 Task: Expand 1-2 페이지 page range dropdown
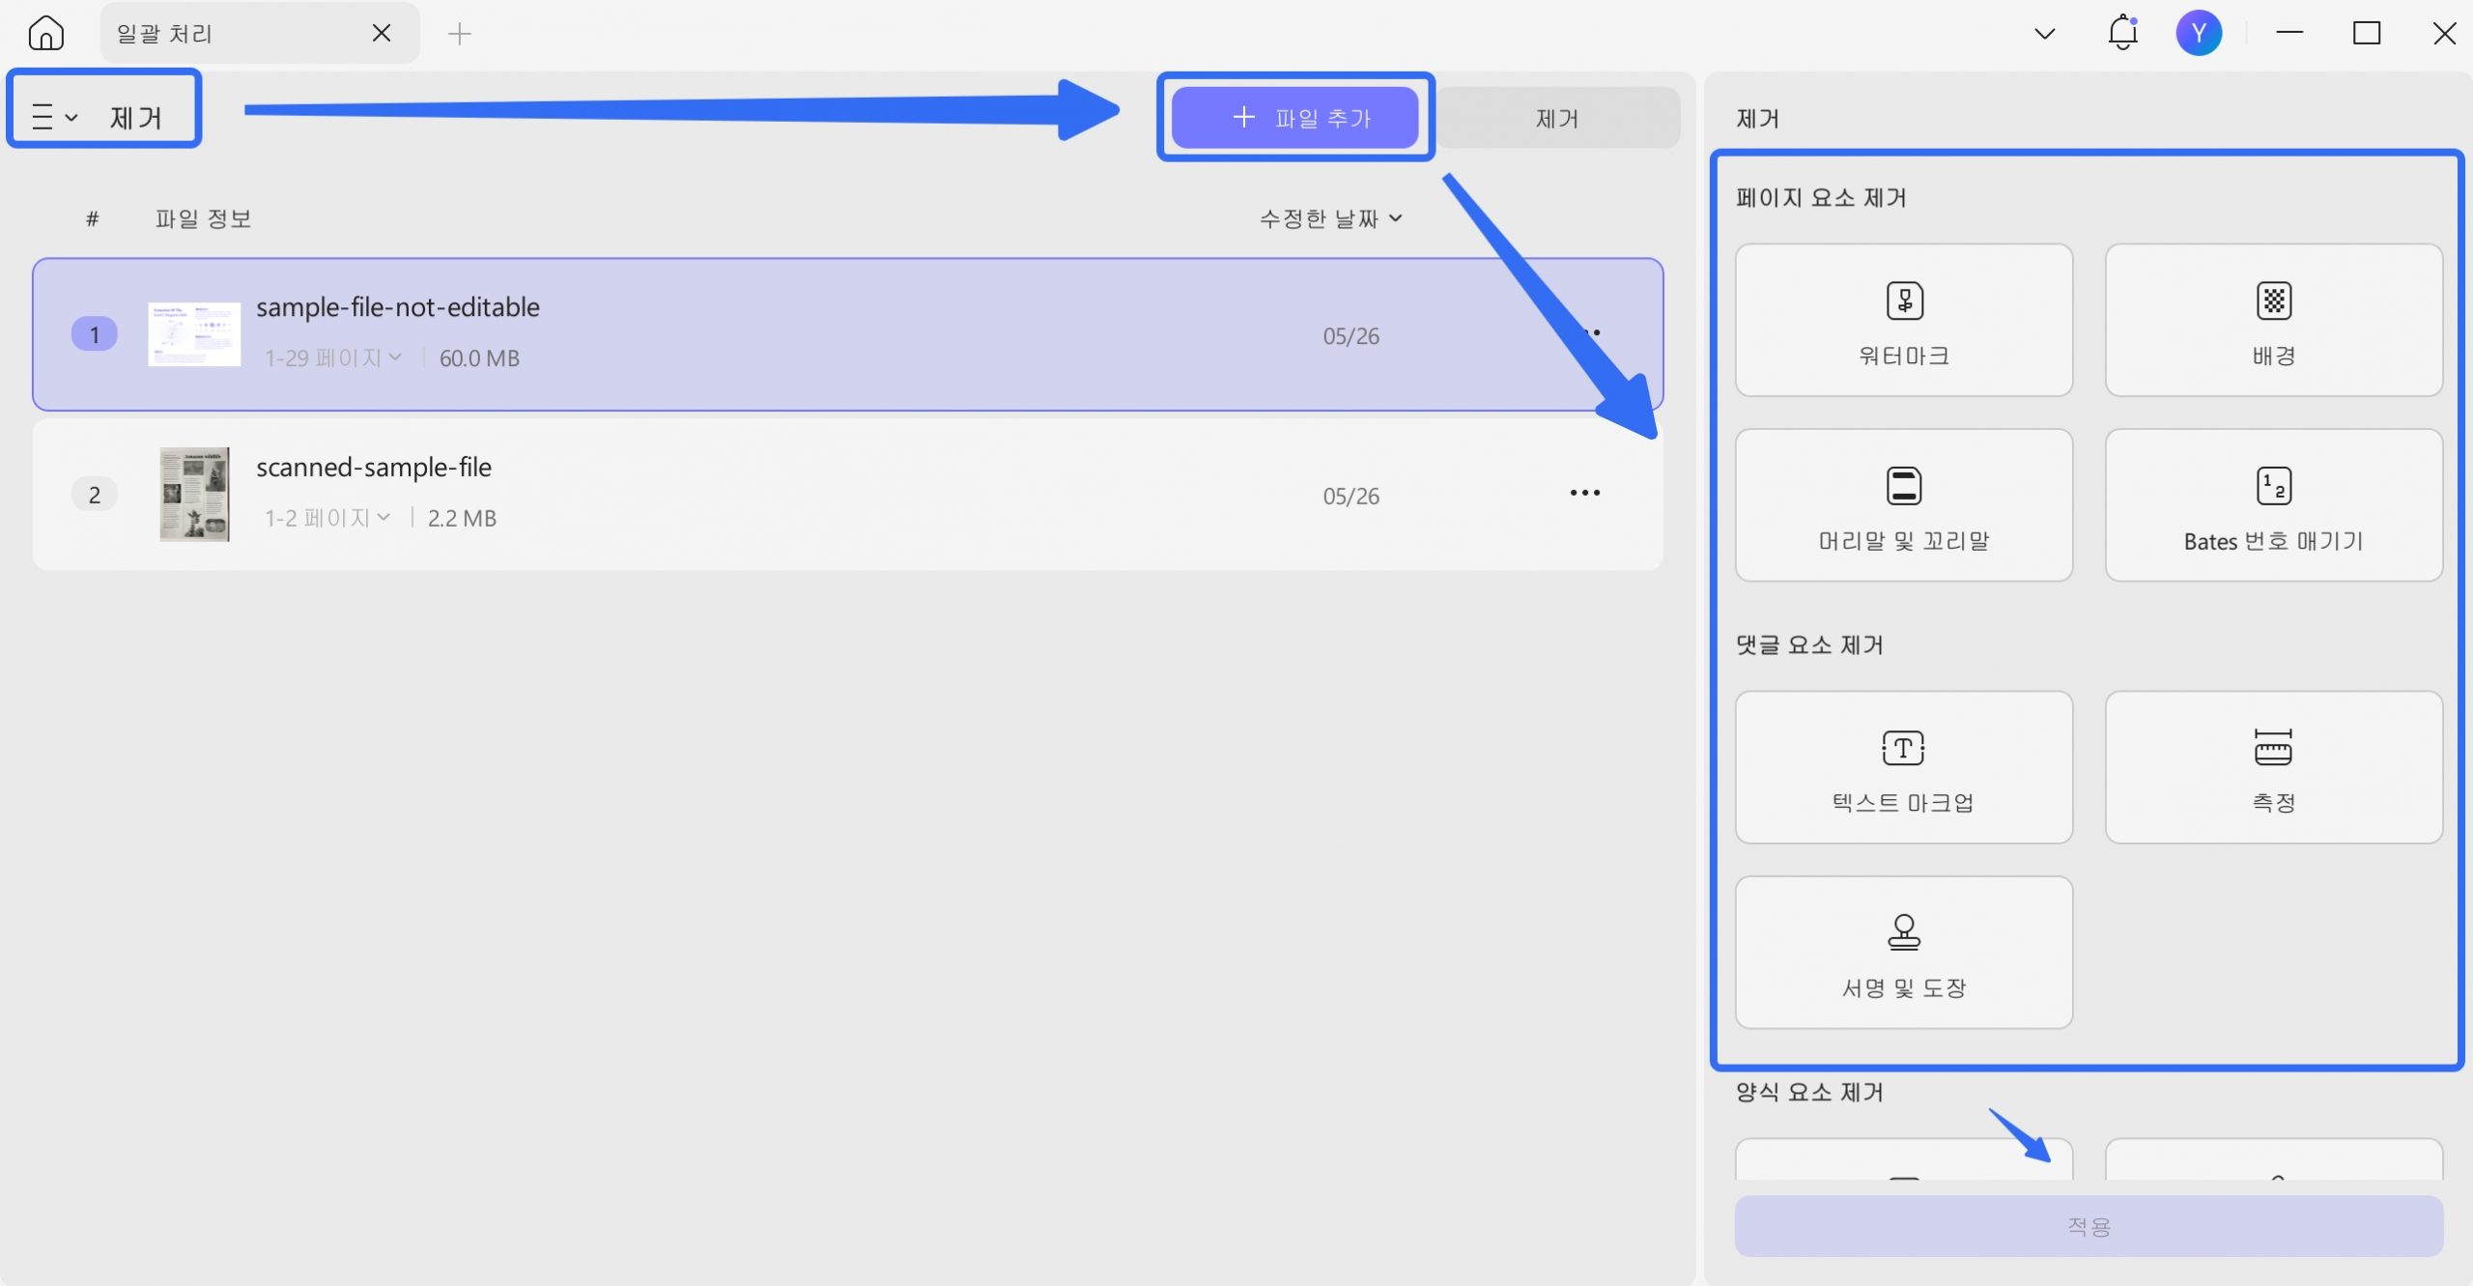click(327, 518)
